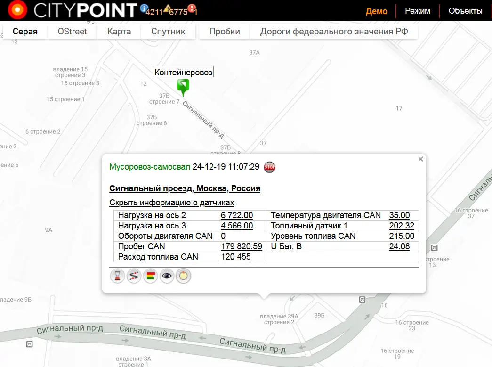The width and height of the screenshot is (492, 367).
Task: Click the red alert exclamation icon
Action: pyautogui.click(x=192, y=8)
